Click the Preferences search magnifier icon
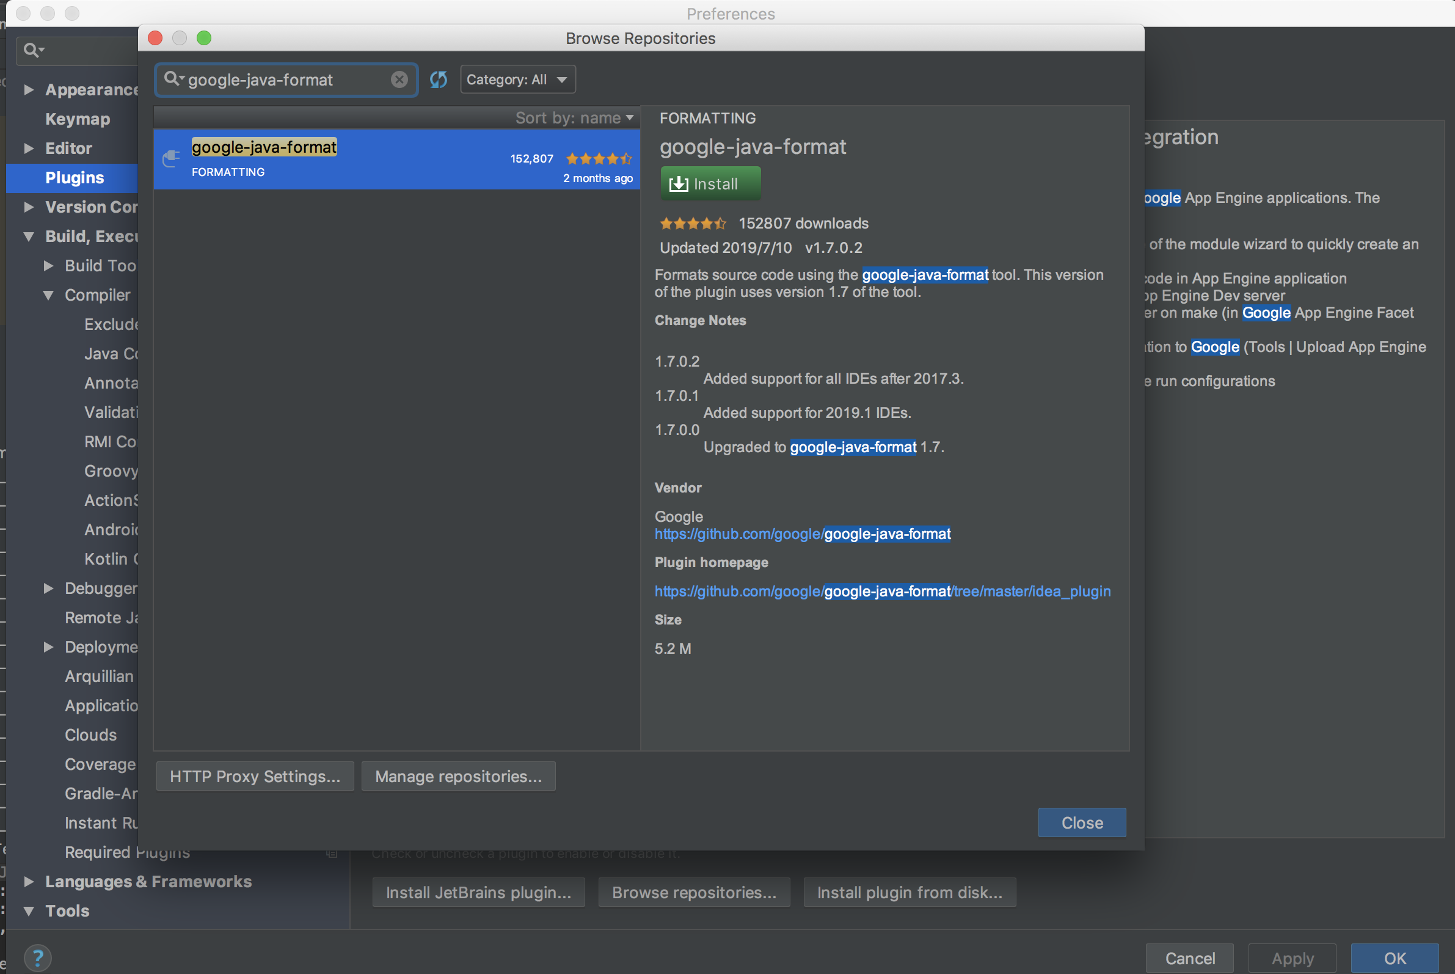This screenshot has width=1455, height=974. (x=34, y=49)
